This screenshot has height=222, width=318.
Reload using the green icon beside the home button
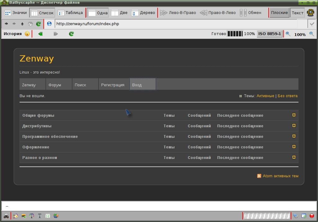(x=38, y=24)
